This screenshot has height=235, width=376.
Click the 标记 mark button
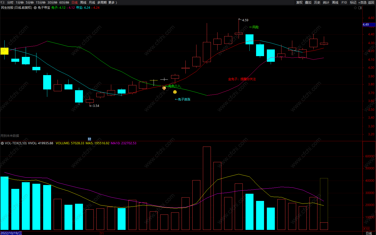pyautogui.click(x=353, y=2)
